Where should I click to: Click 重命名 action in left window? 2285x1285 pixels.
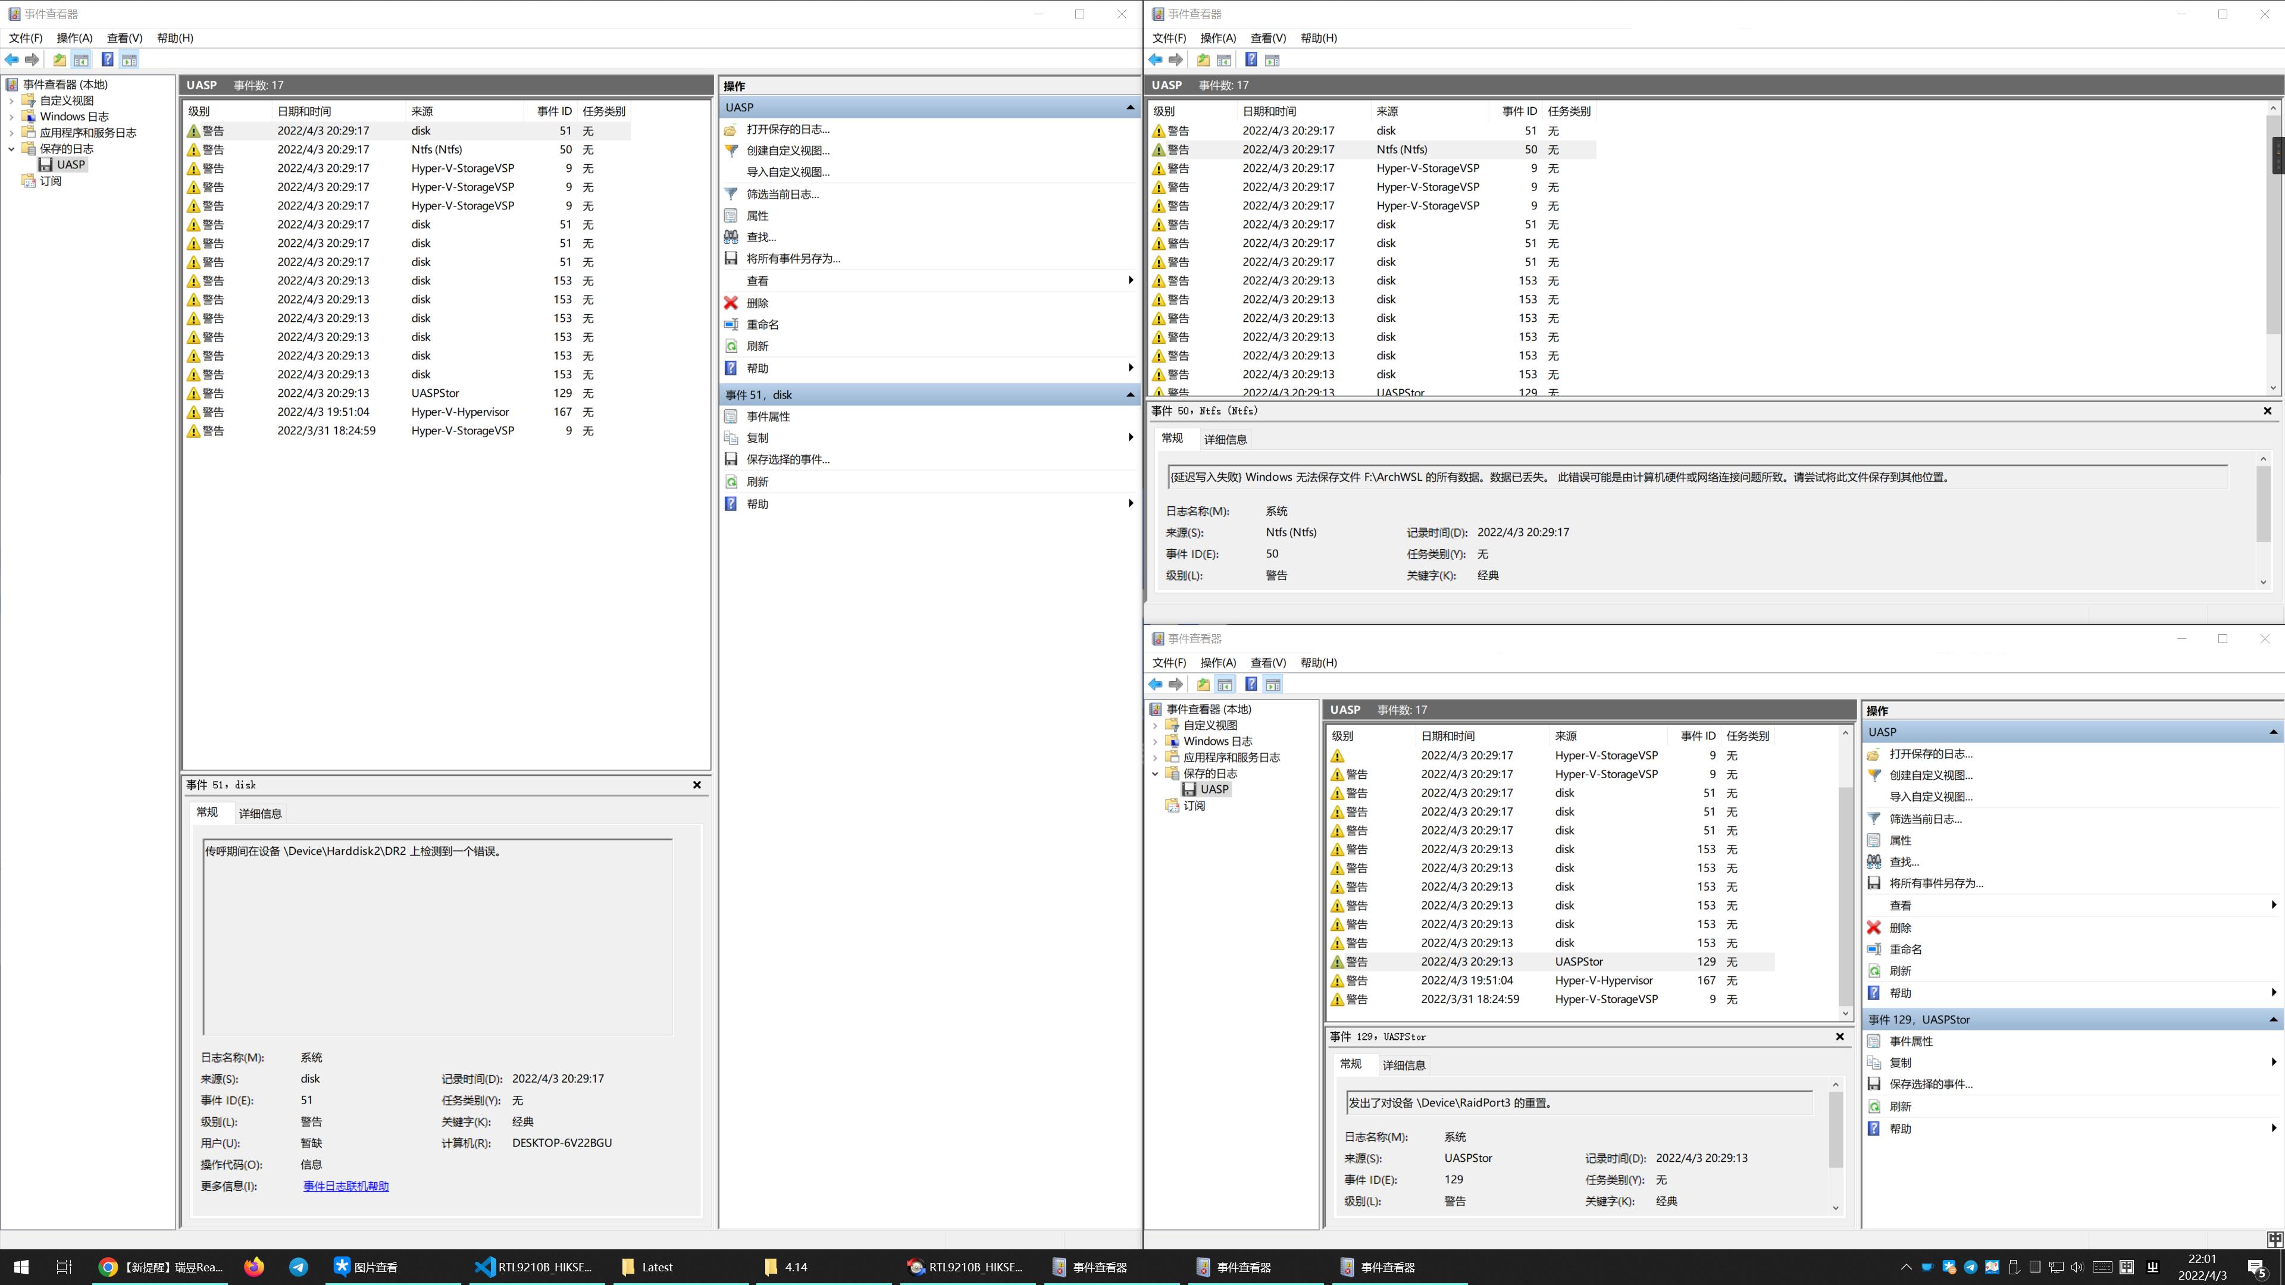(762, 325)
